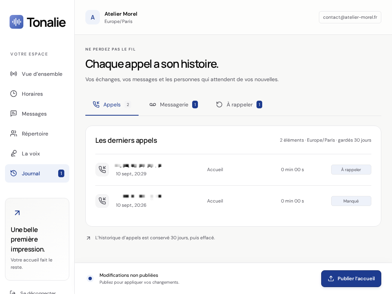Click the call icon for 20:29 call
Screen dimensions: 392x294
pyautogui.click(x=102, y=170)
